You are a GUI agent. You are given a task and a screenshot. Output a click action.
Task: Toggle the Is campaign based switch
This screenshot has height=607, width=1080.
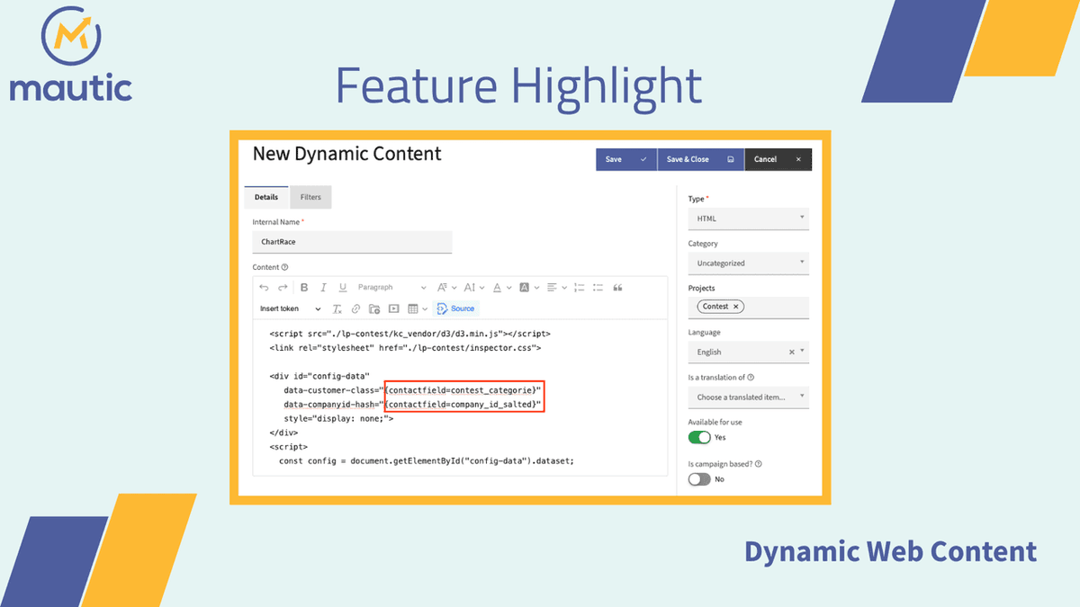tap(699, 479)
